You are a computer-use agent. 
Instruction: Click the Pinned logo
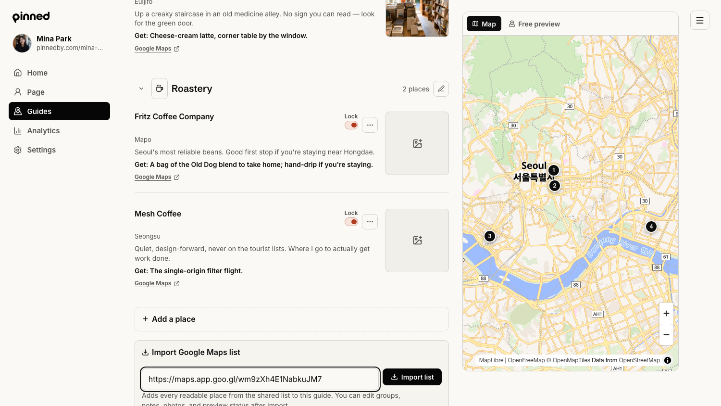pyautogui.click(x=31, y=17)
